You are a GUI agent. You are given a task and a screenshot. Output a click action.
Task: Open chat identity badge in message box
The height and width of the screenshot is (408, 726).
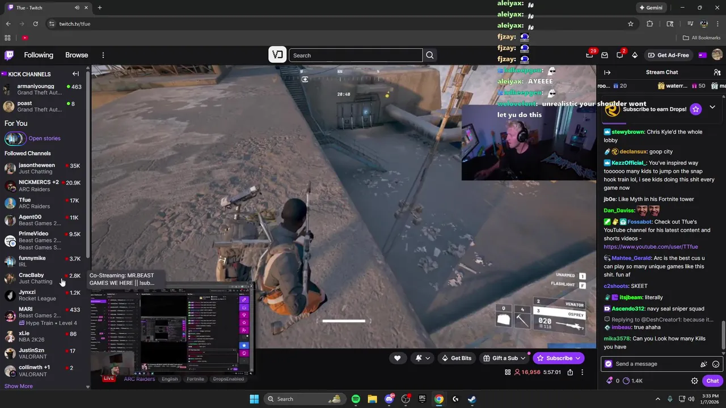click(x=609, y=364)
